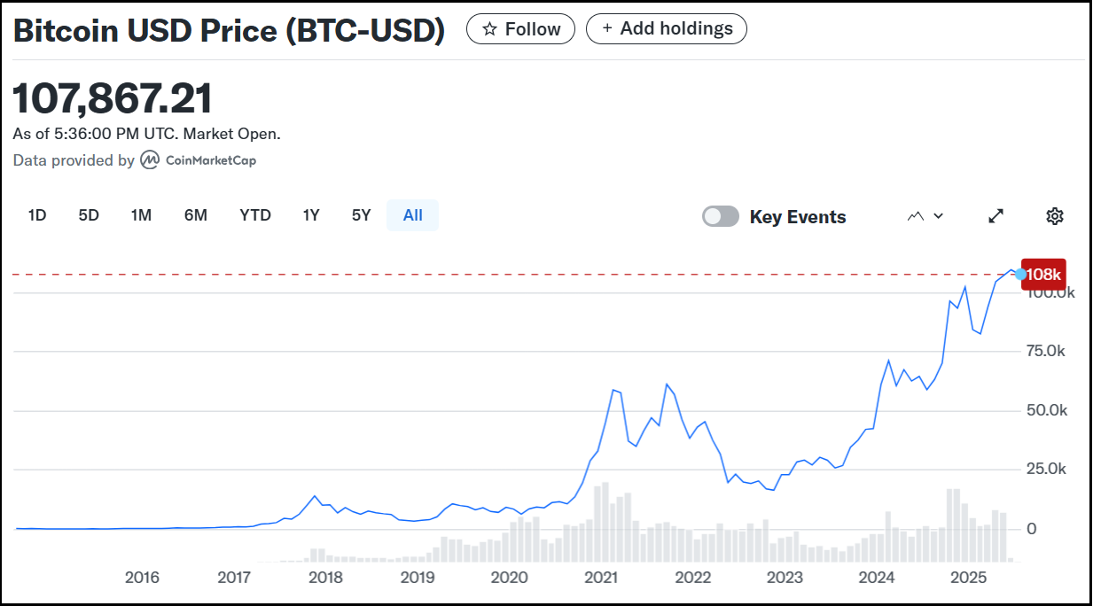The height and width of the screenshot is (606, 1093).
Task: Select the 5D time range
Action: pos(89,215)
